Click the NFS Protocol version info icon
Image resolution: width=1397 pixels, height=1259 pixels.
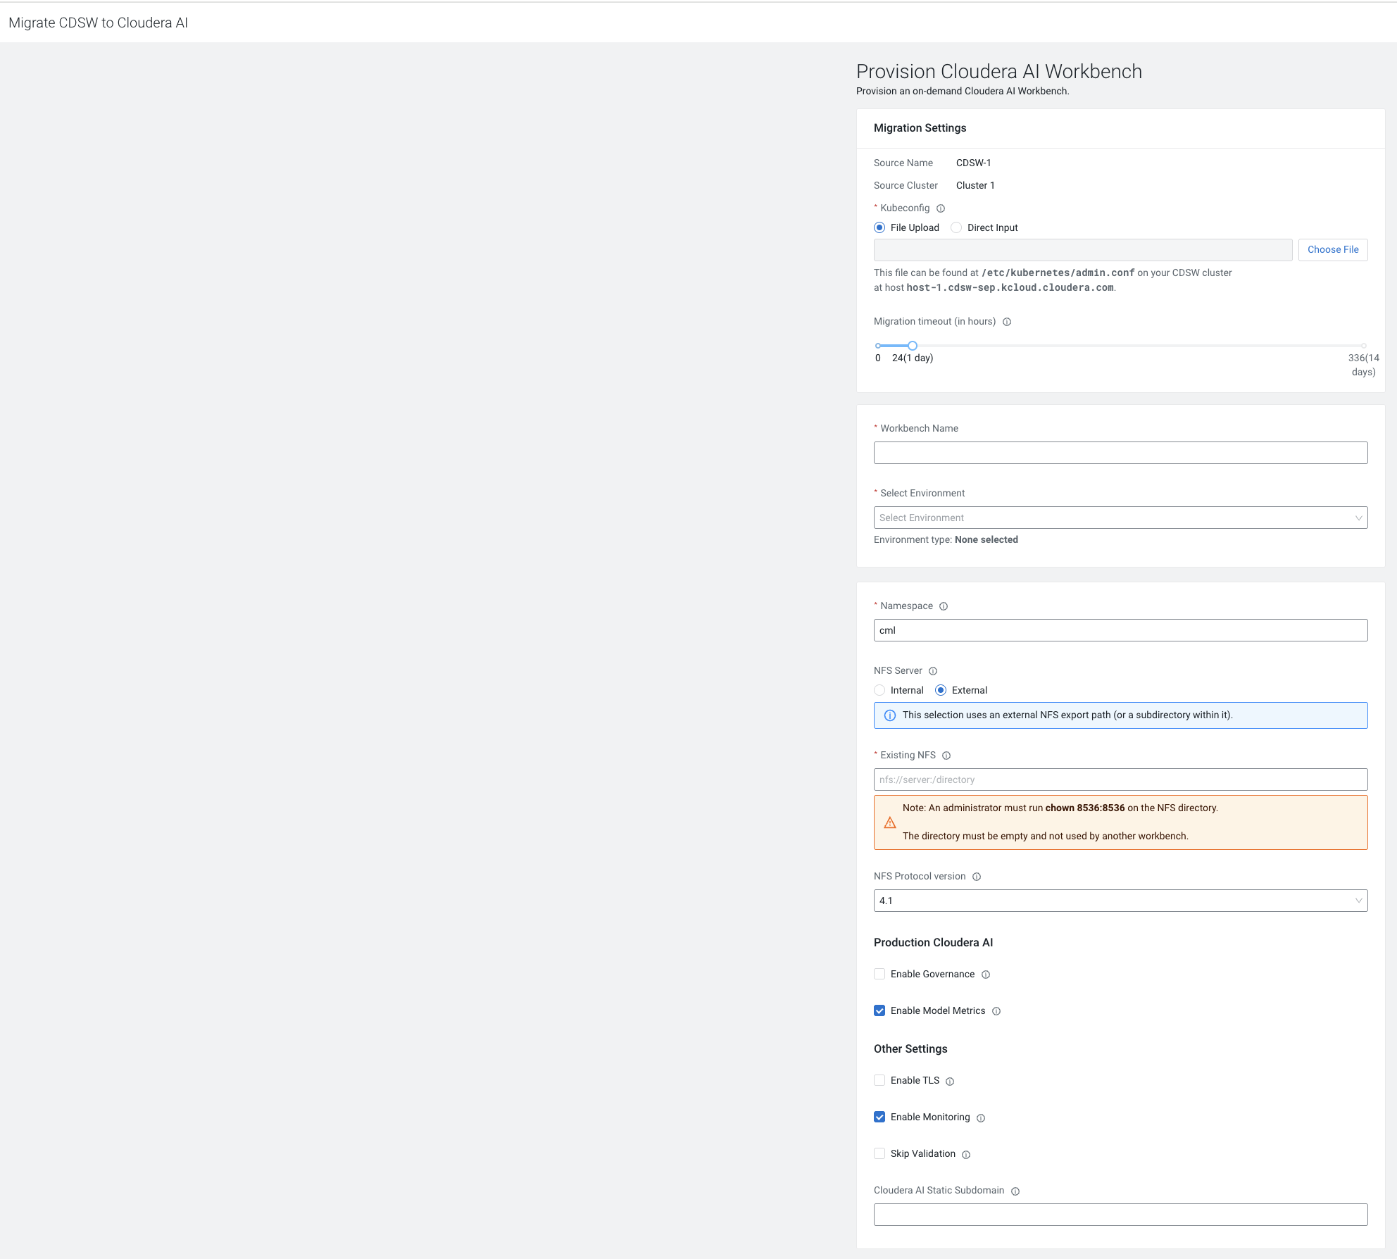[x=977, y=877]
